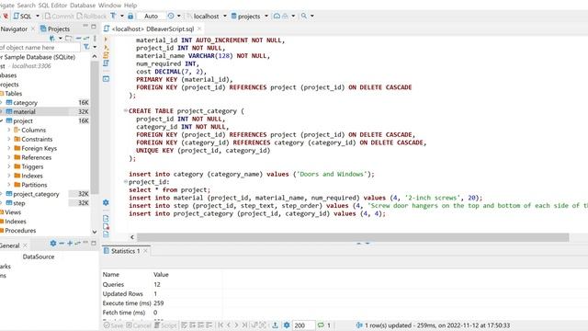This screenshot has height=331, width=588.
Task: Close the Statistics 1 tab
Action: [145, 251]
